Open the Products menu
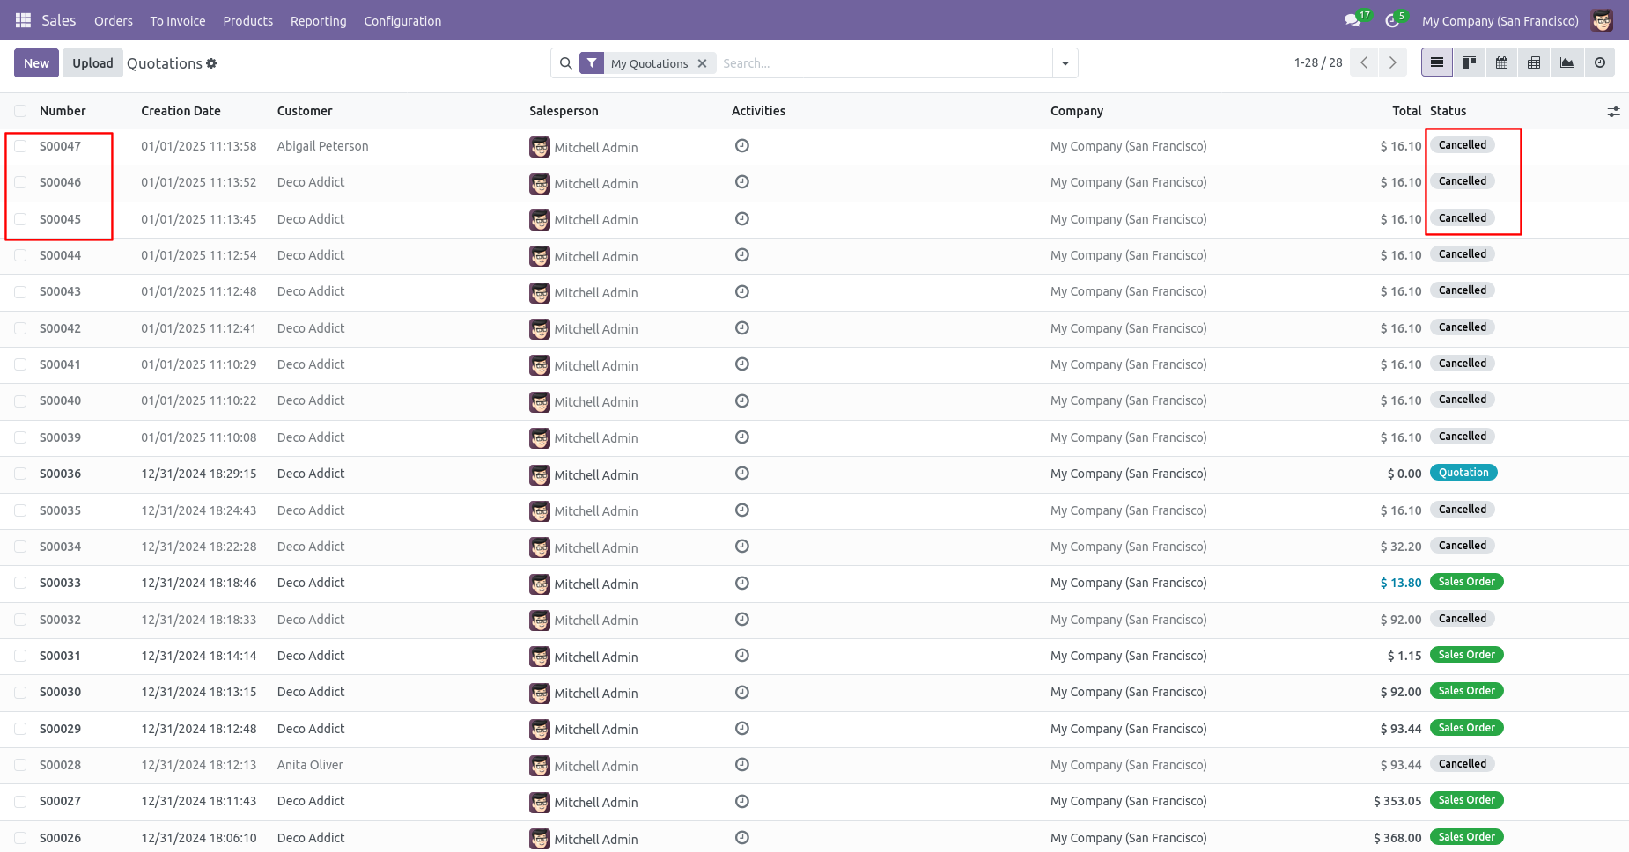1629x852 pixels. pos(248,21)
